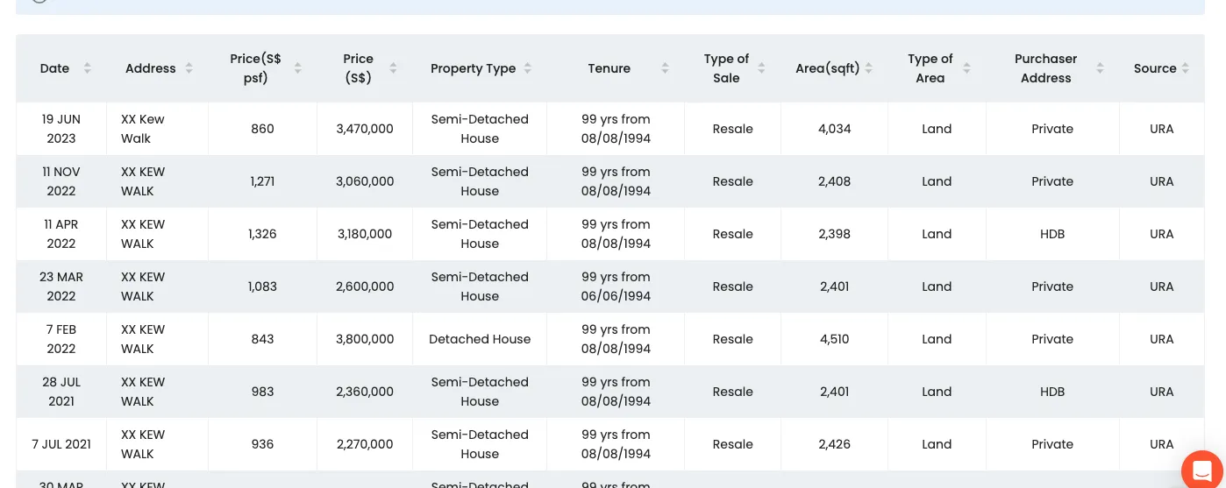Click the Source header label
The image size is (1226, 488).
click(x=1155, y=68)
